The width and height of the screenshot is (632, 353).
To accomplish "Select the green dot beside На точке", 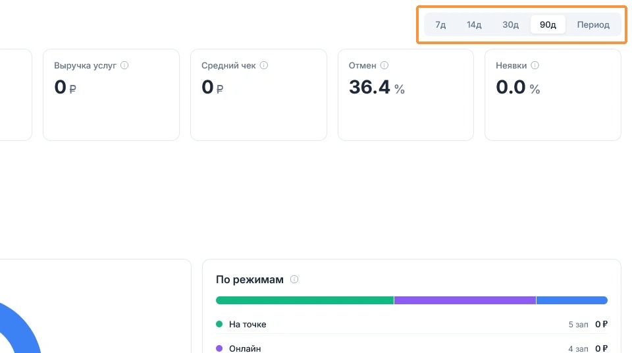I will point(219,324).
